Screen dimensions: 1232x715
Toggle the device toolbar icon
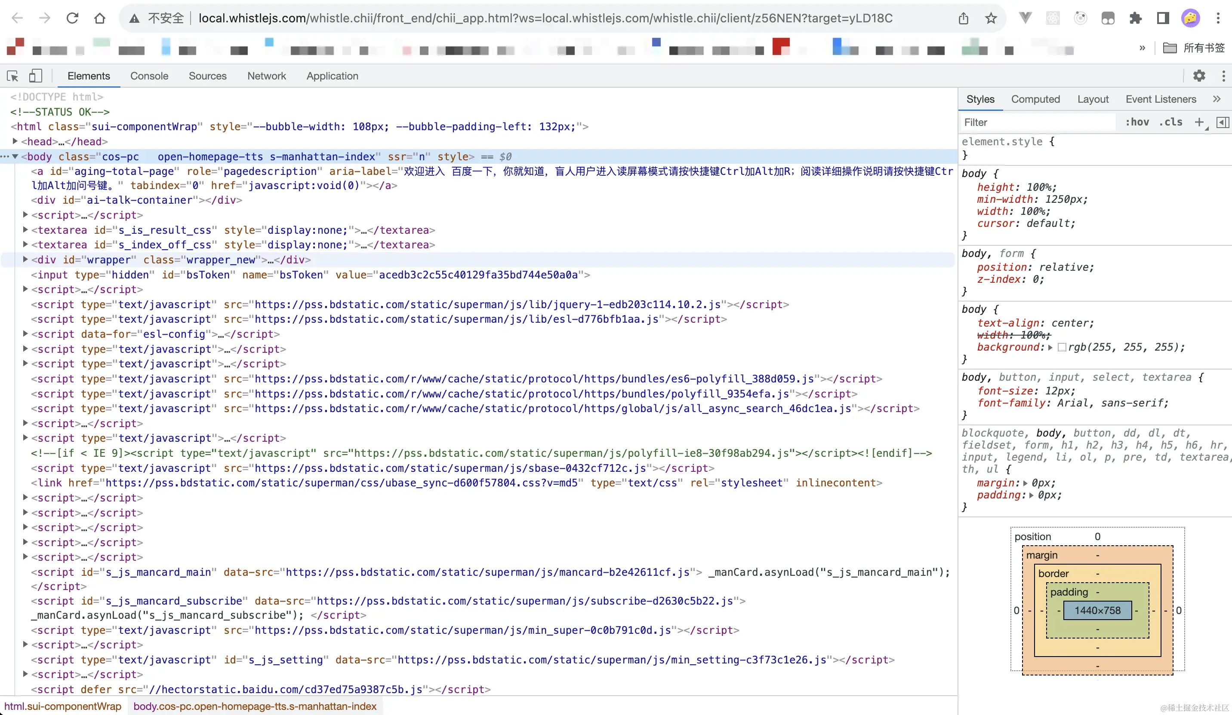(35, 76)
